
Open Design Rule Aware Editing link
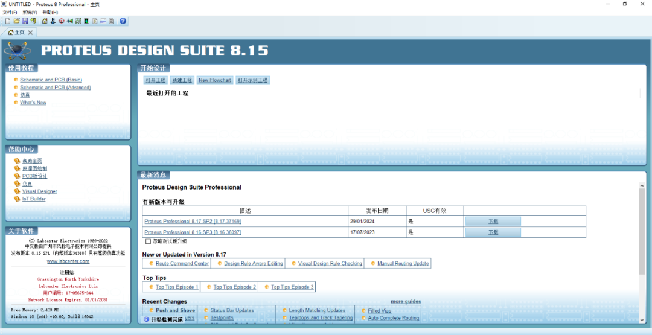tap(254, 264)
